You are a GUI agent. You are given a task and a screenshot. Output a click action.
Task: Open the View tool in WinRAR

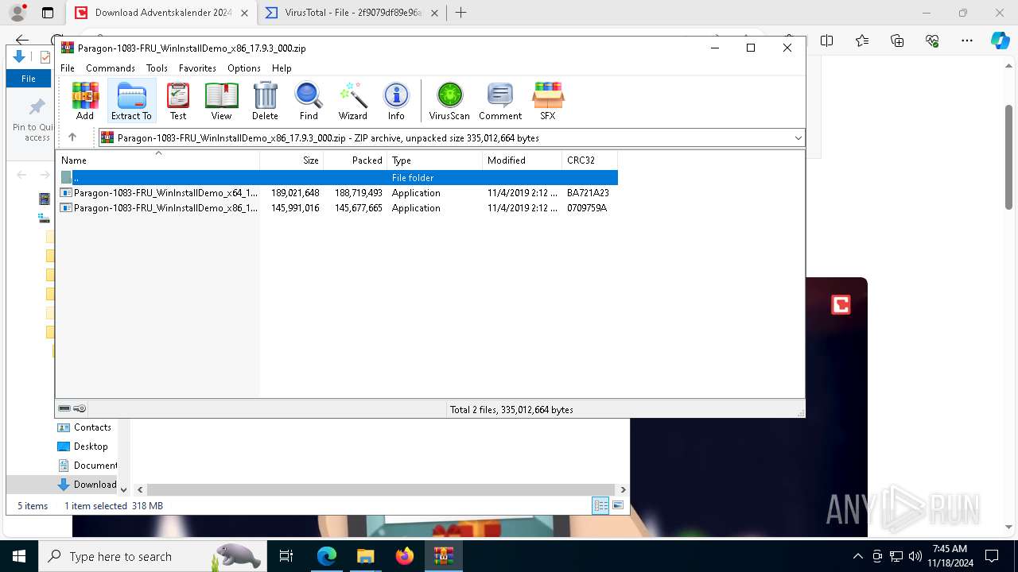(221, 101)
